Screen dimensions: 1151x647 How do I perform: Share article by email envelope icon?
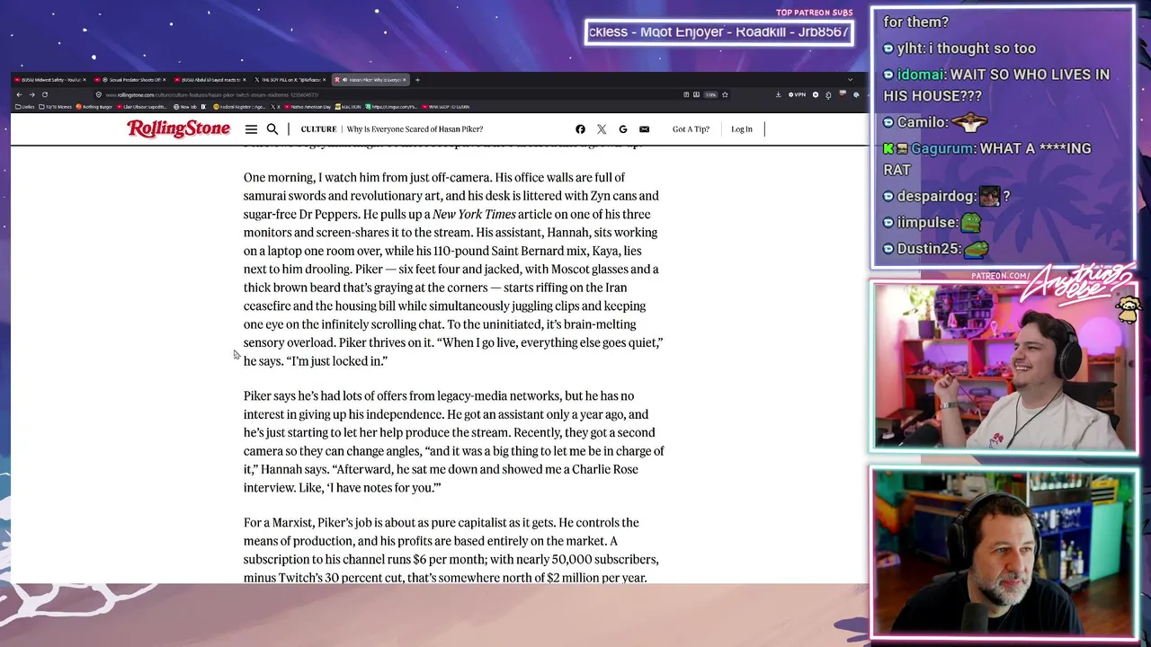(644, 129)
